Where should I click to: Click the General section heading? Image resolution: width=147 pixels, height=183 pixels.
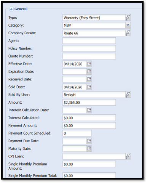(x=21, y=9)
